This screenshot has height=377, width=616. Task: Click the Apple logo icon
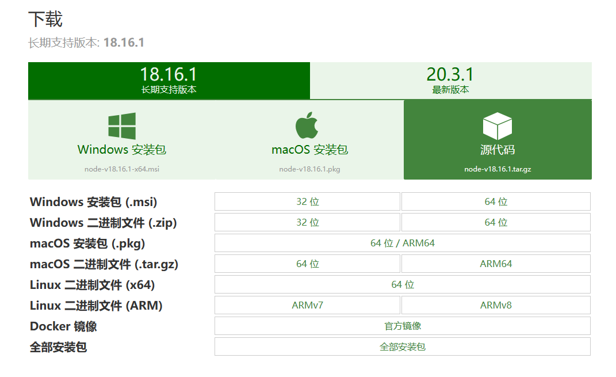pyautogui.click(x=307, y=125)
